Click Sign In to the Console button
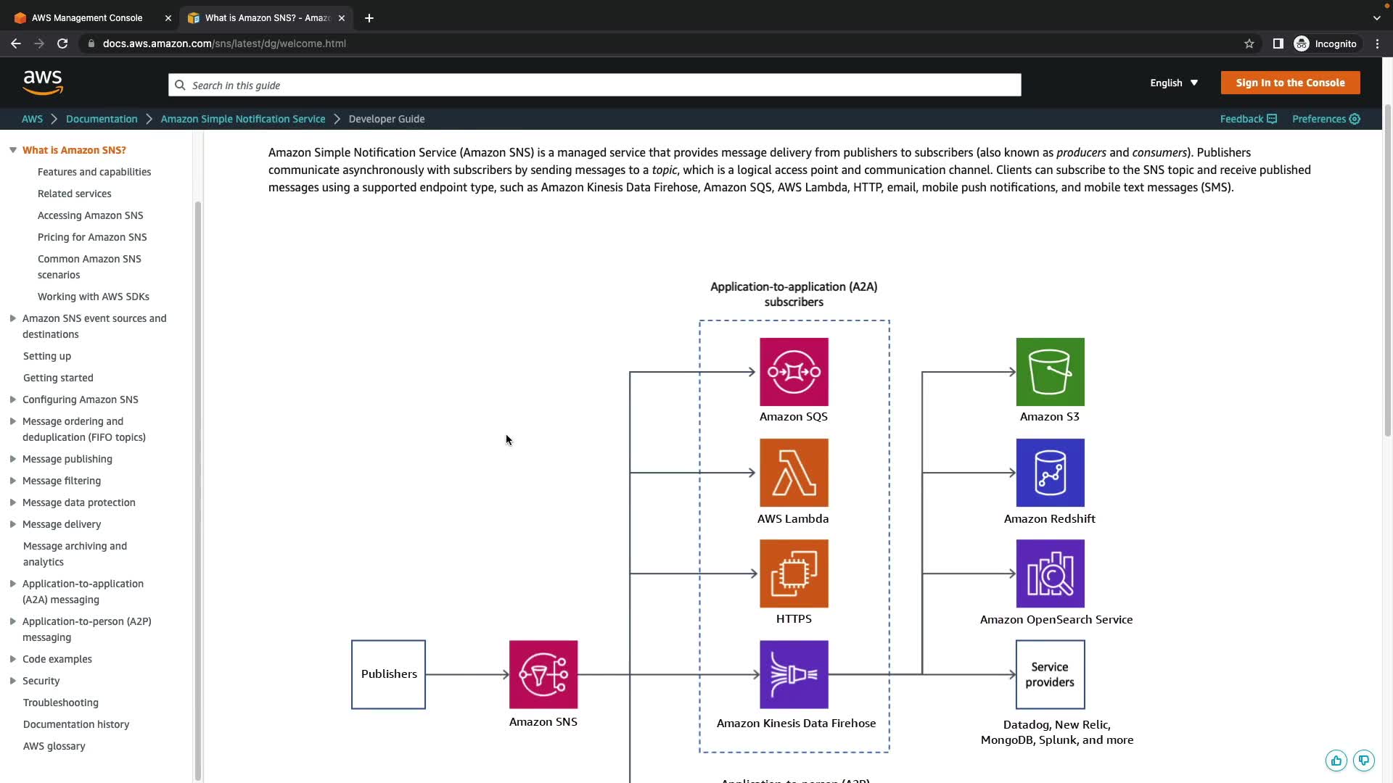Viewport: 1393px width, 783px height. (1289, 83)
